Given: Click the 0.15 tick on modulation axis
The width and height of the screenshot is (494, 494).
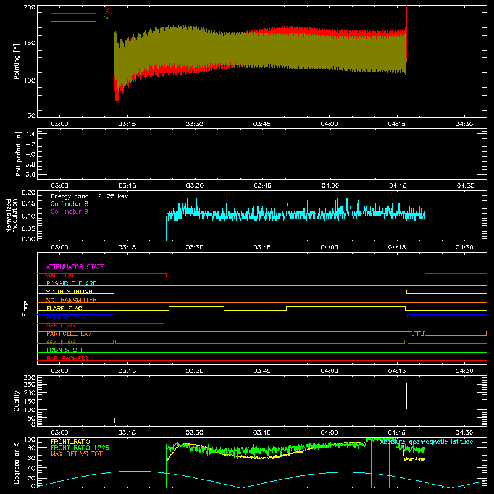Looking at the screenshot, I should pos(28,204).
